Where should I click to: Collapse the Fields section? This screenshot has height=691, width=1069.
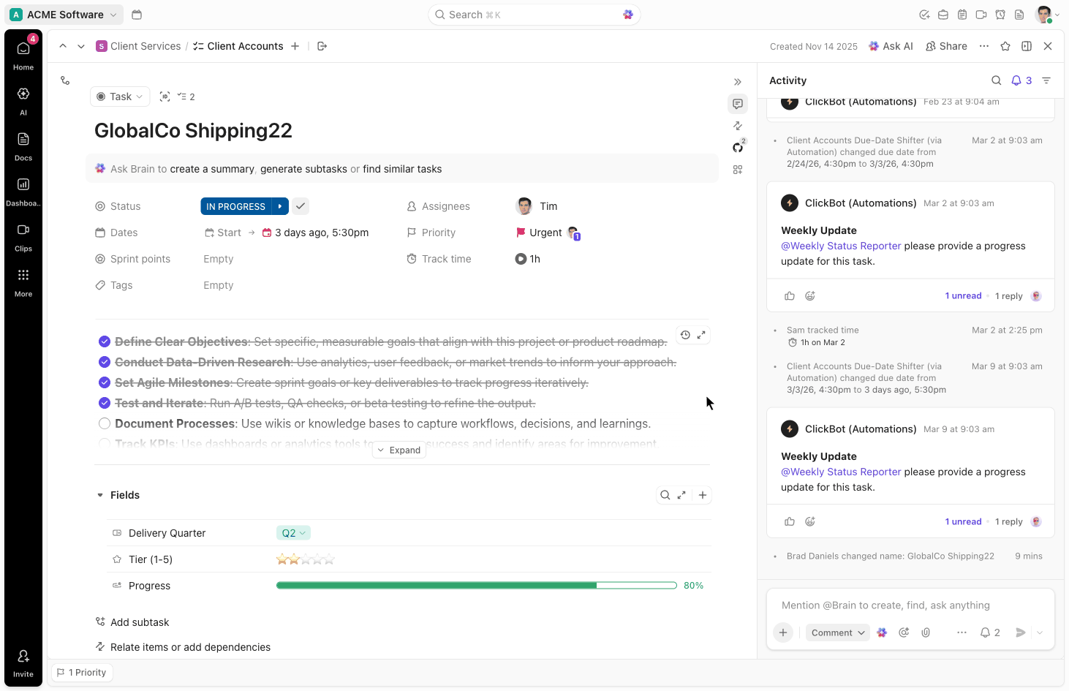pos(100,495)
